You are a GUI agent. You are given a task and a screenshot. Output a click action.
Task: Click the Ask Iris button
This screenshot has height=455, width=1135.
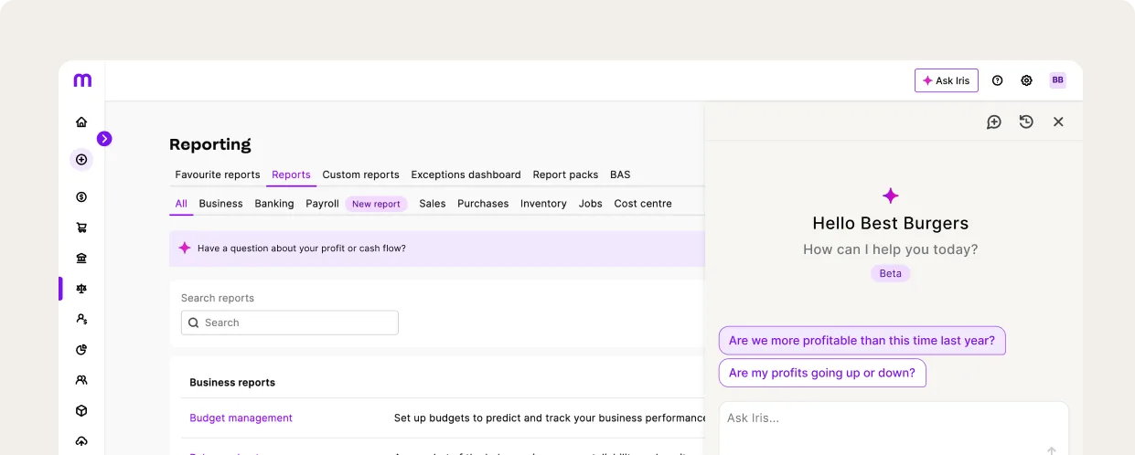pyautogui.click(x=947, y=80)
